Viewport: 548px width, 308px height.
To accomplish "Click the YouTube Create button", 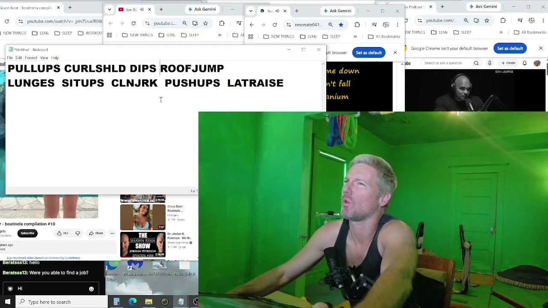I will pyautogui.click(x=508, y=63).
